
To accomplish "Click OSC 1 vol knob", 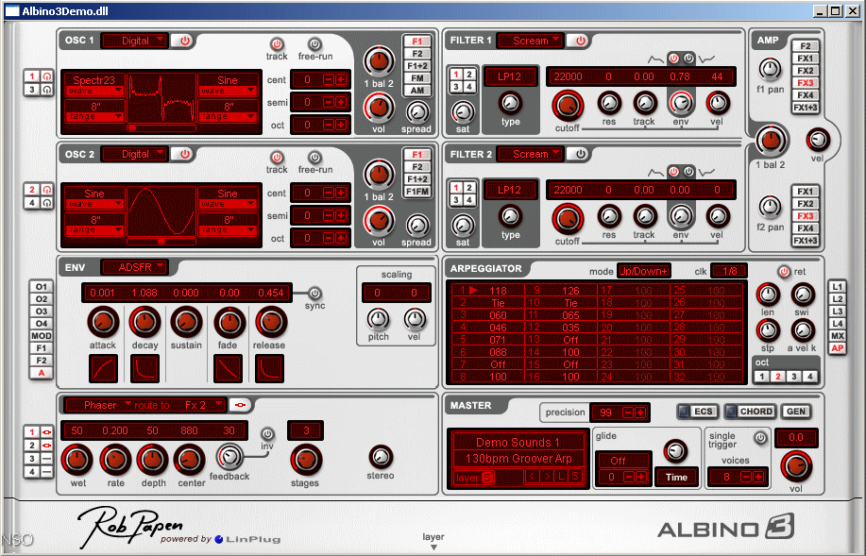I will click(x=379, y=108).
